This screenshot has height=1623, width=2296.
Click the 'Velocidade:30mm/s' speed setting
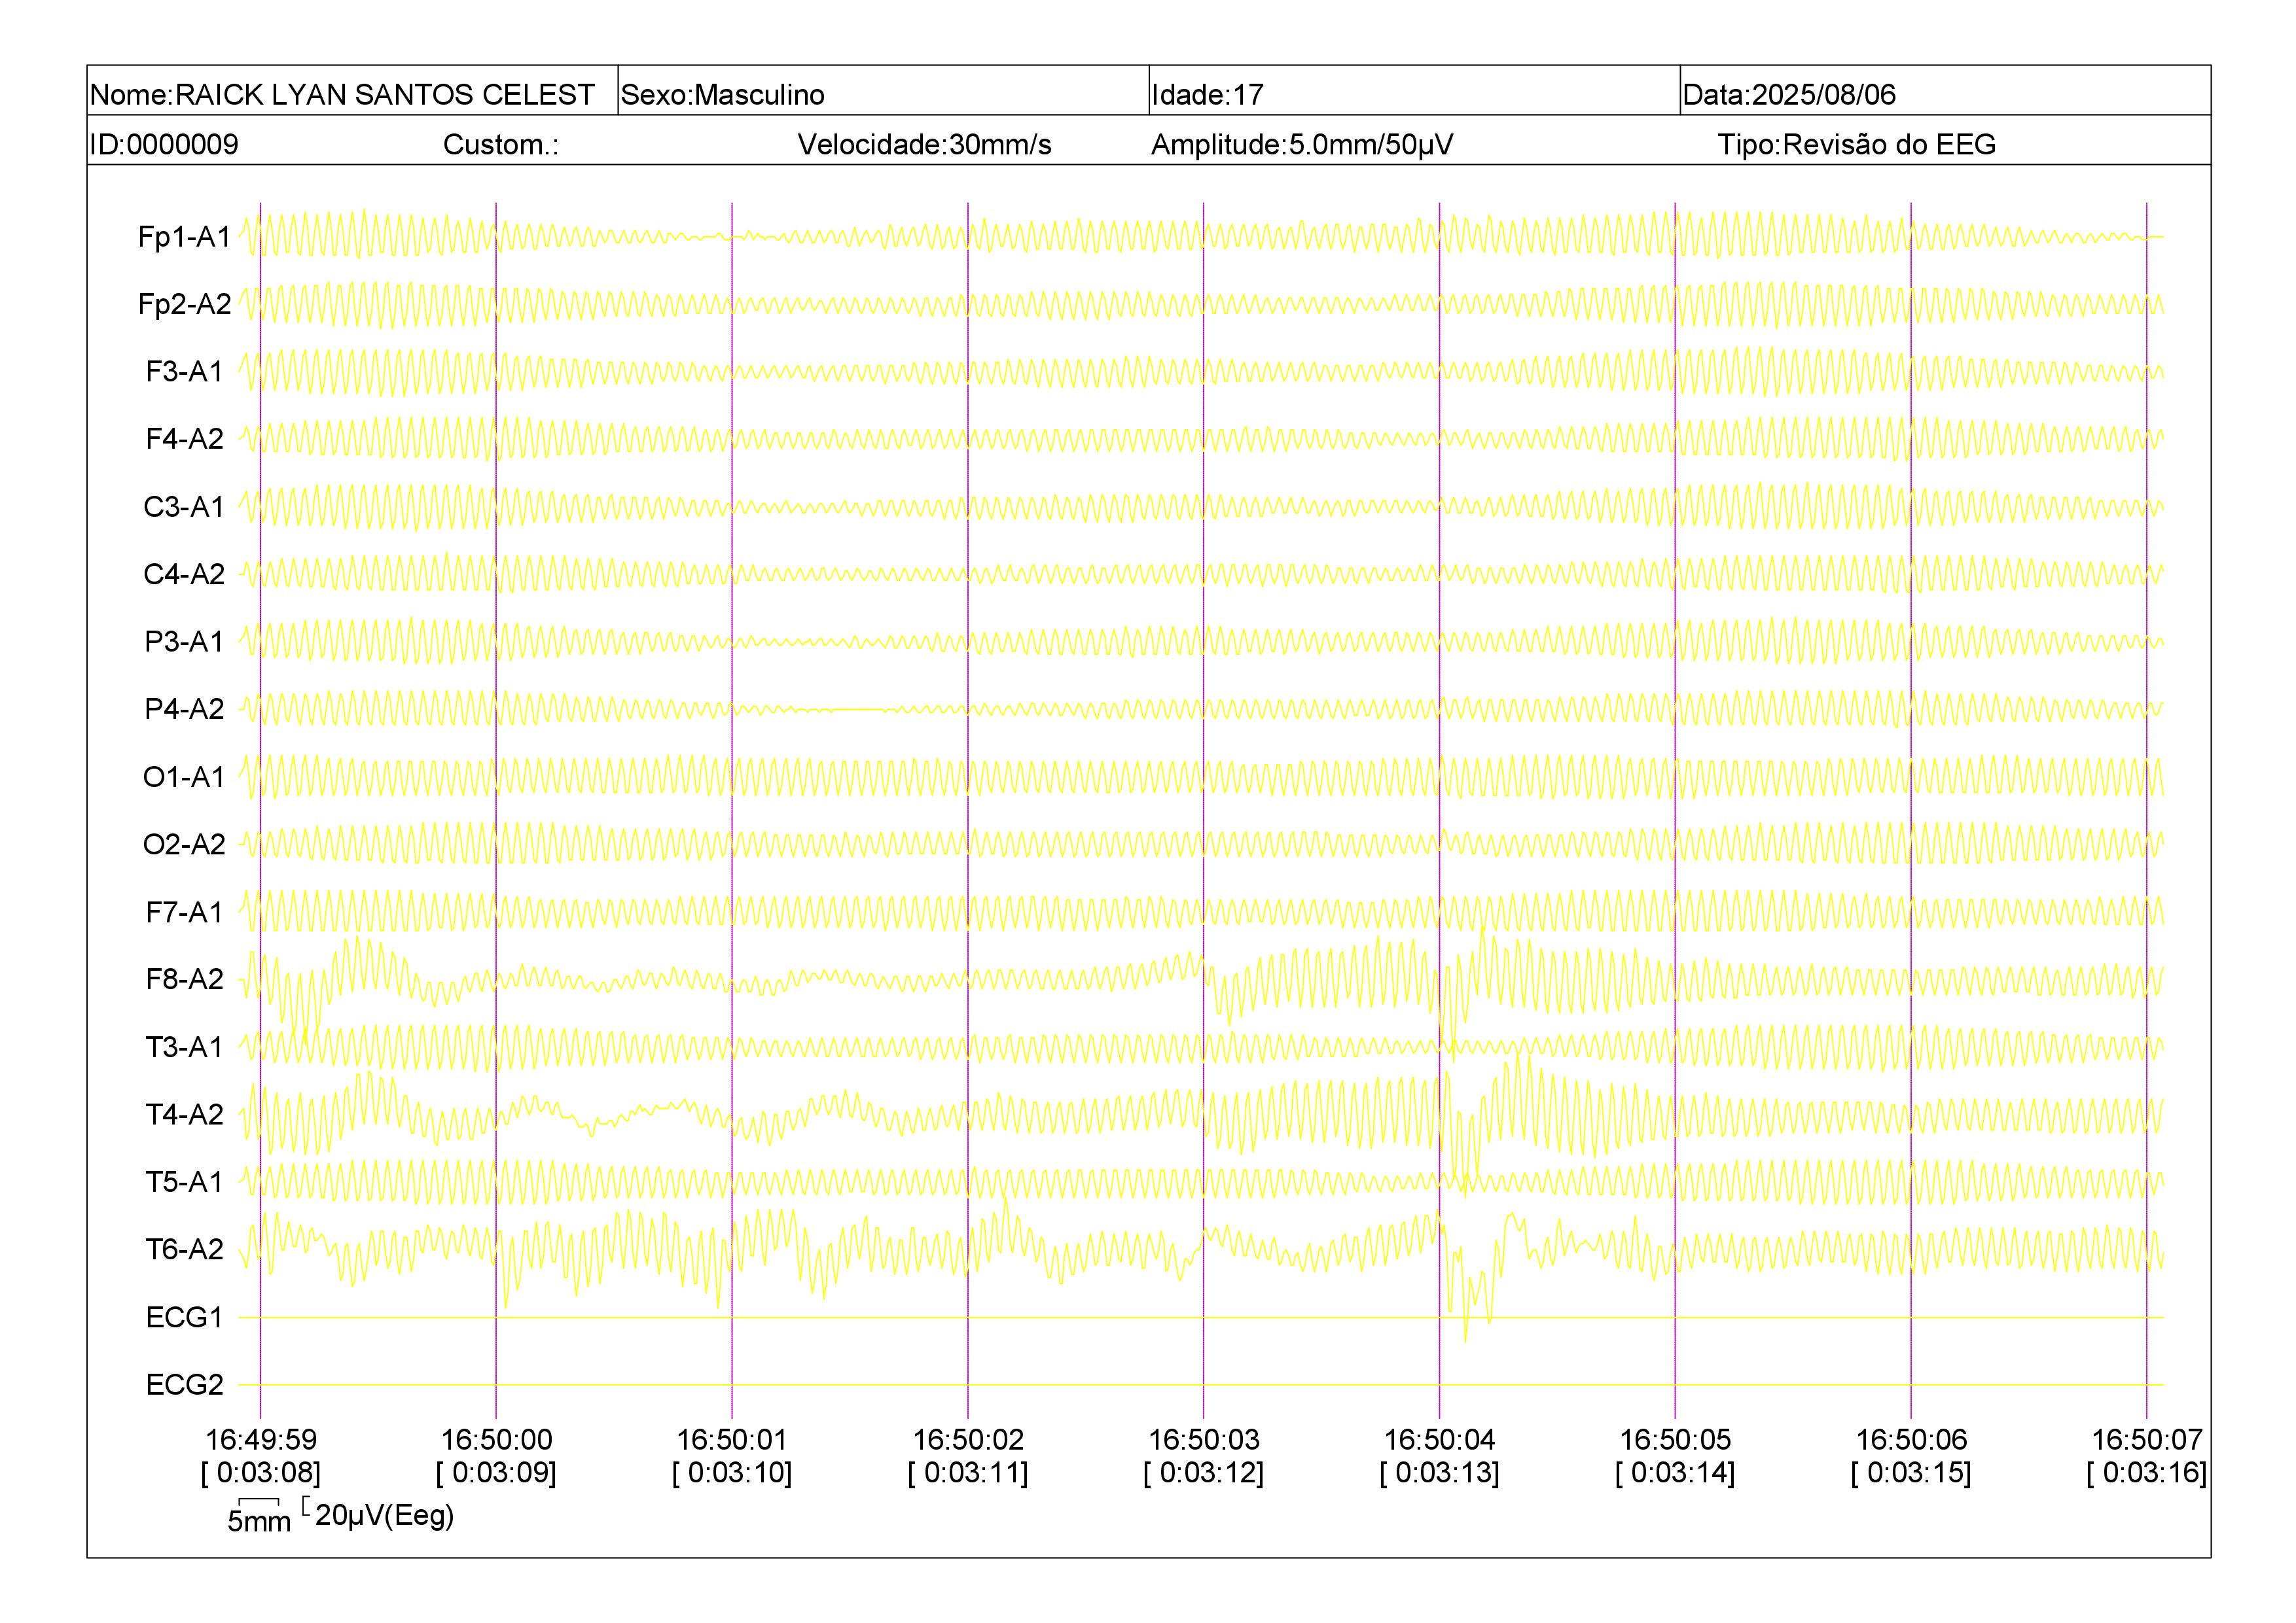pyautogui.click(x=924, y=144)
